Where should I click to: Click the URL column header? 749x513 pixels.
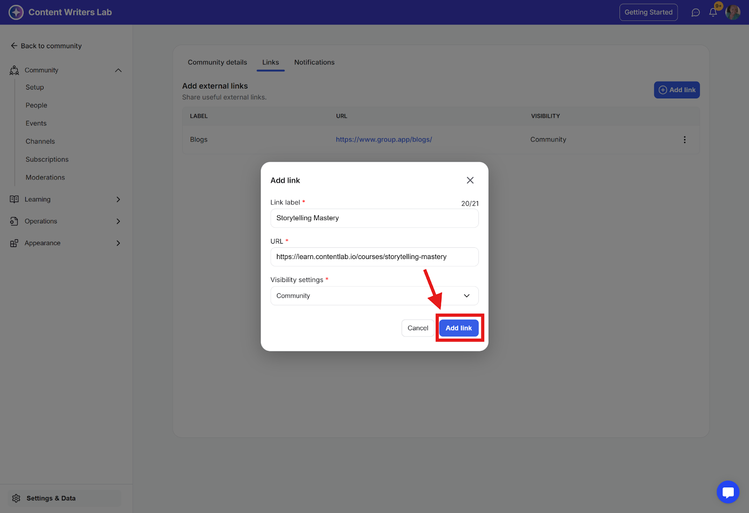click(342, 116)
